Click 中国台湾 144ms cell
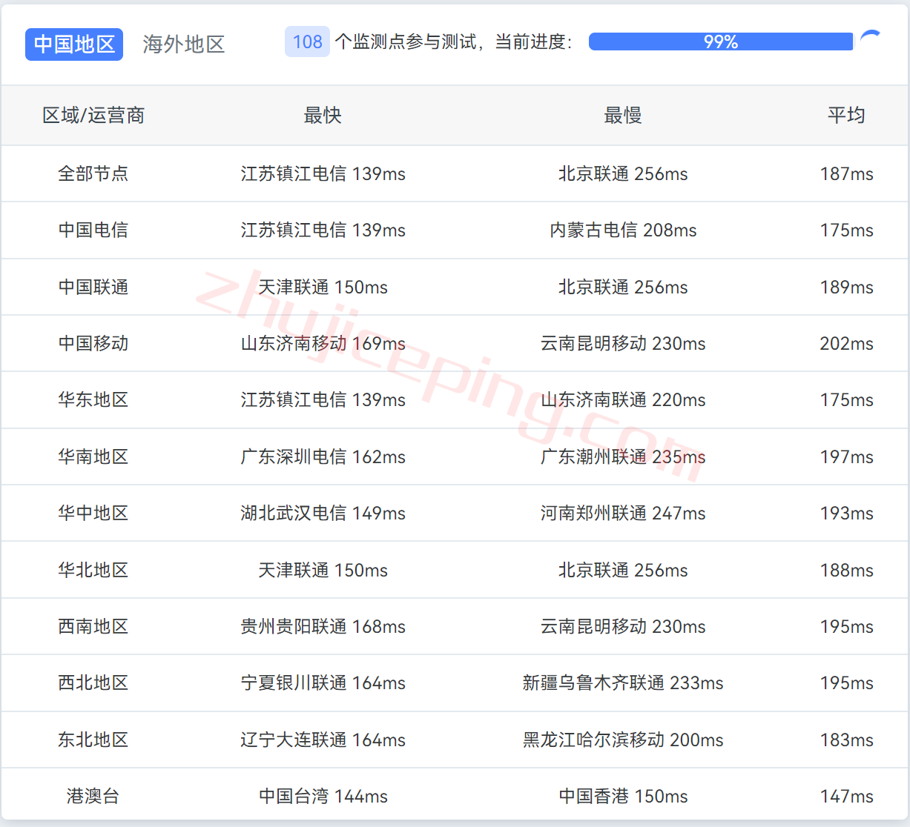Image resolution: width=910 pixels, height=827 pixels. 323,796
